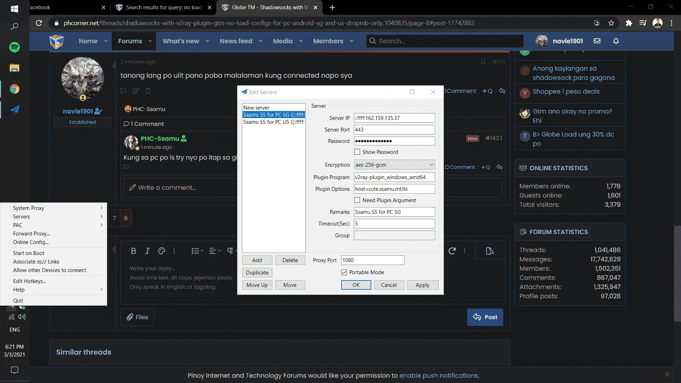The image size is (681, 383).
Task: Edit post #143 with the pencil icon
Action: [135, 91]
